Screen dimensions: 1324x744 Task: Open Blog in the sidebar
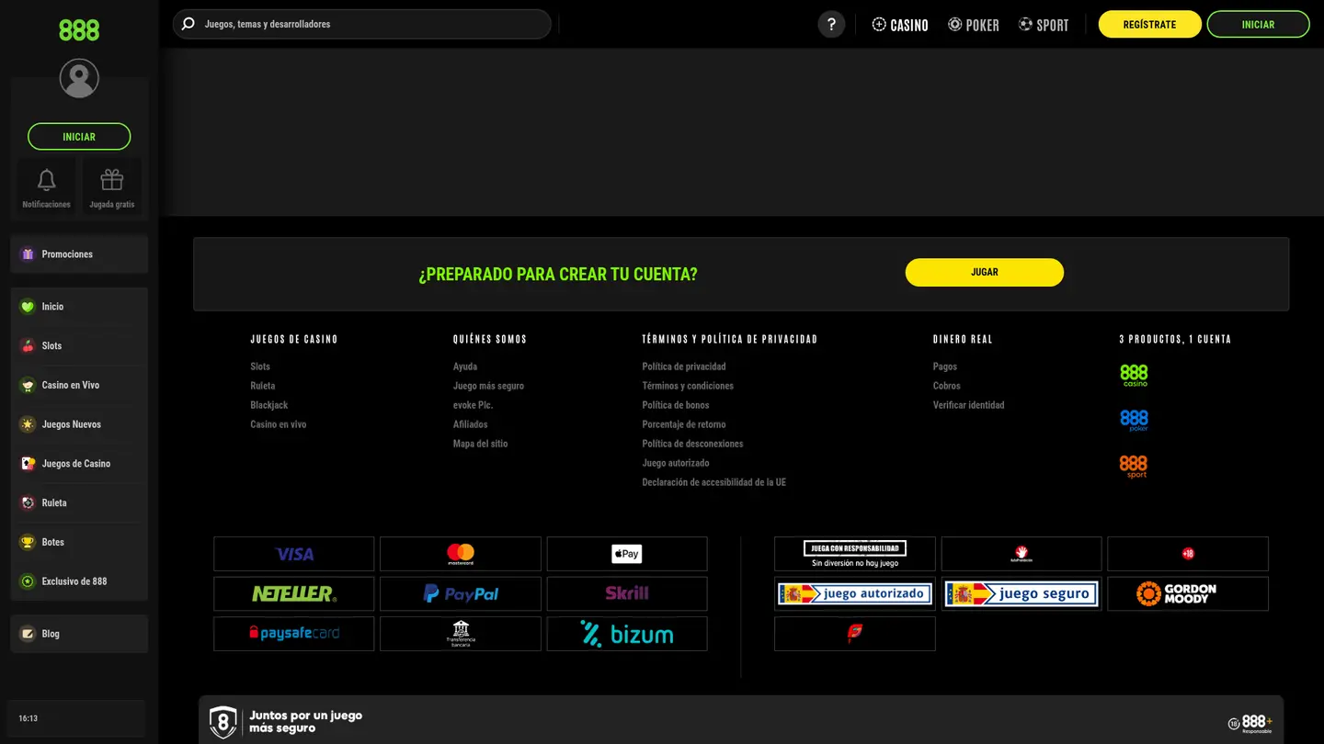[79, 634]
